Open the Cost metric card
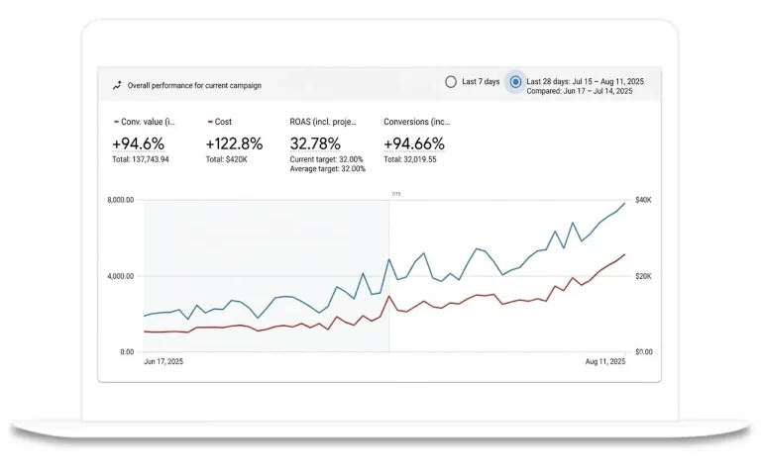Image resolution: width=761 pixels, height=474 pixels. tap(234, 141)
